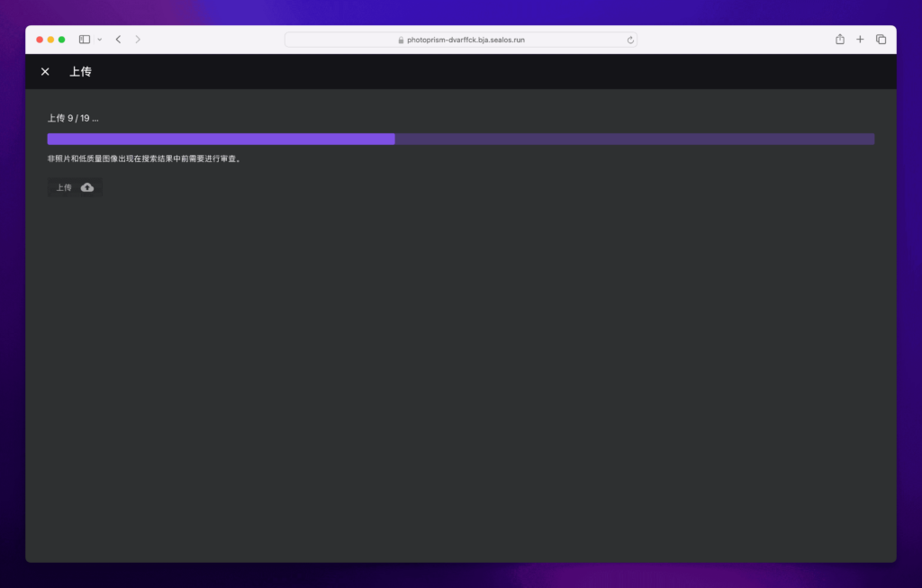Click the 上传 title in the header bar
This screenshot has height=588, width=922.
point(80,72)
